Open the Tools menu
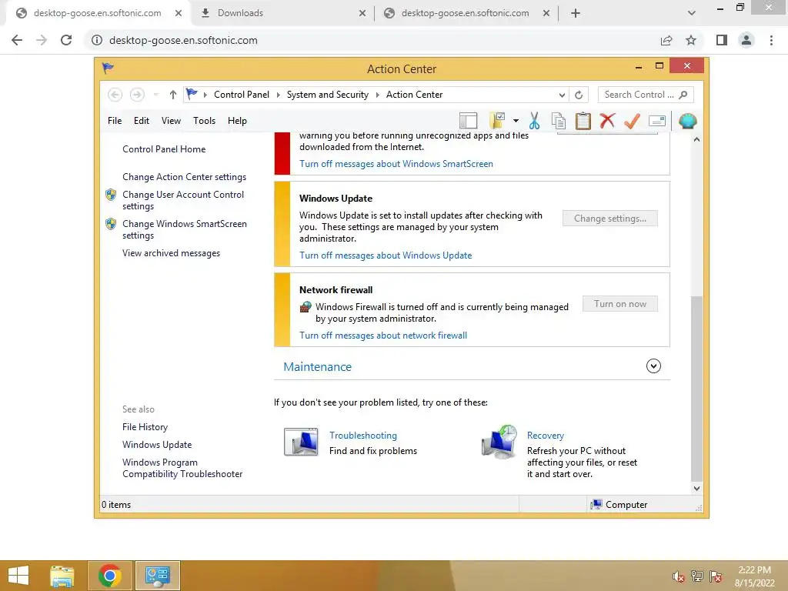This screenshot has width=788, height=591. coord(204,121)
